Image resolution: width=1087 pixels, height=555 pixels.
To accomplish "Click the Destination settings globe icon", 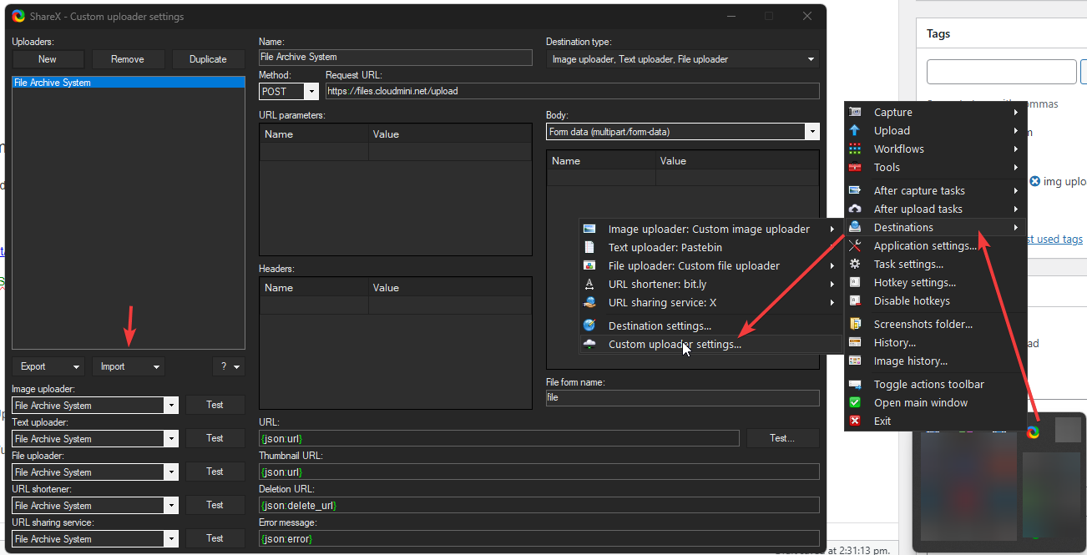I will pos(590,325).
